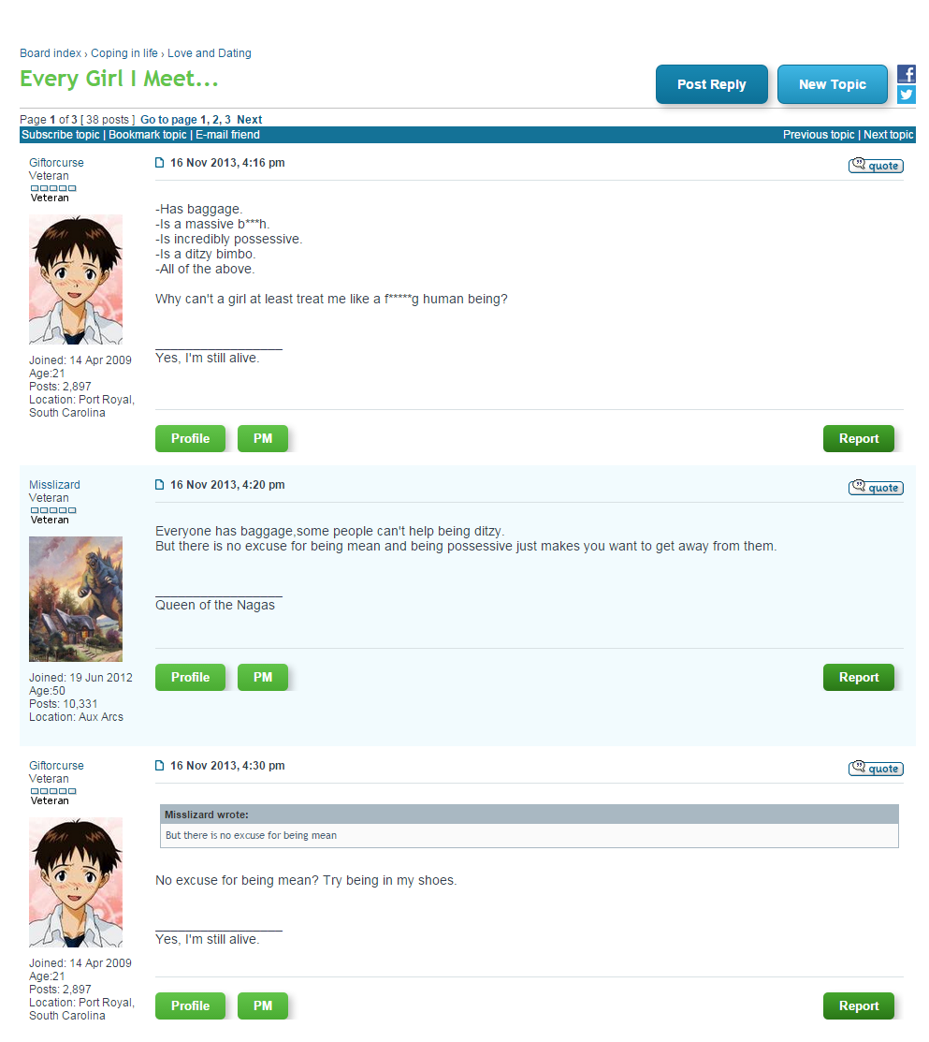This screenshot has width=929, height=1042.
Task: Report Misslizard's post
Action: (858, 677)
